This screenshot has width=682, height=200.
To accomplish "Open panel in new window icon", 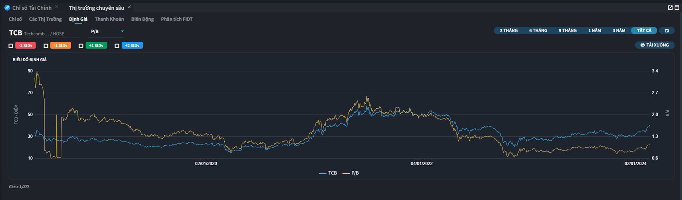I will click(x=670, y=8).
